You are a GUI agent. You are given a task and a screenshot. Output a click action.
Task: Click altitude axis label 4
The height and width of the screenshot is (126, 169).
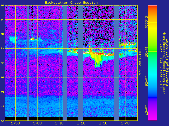(2, 63)
